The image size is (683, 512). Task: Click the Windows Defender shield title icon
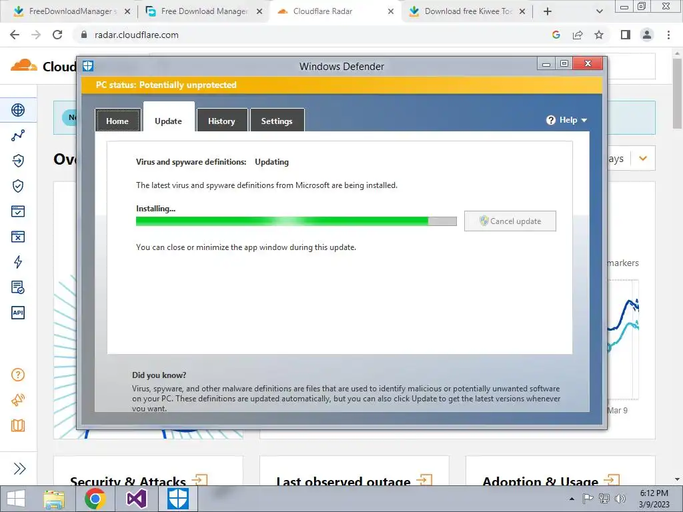[x=88, y=66]
